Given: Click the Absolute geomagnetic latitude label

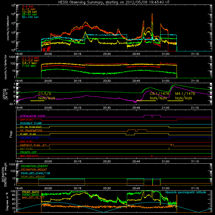Looking at the screenshot, I should tap(186, 192).
